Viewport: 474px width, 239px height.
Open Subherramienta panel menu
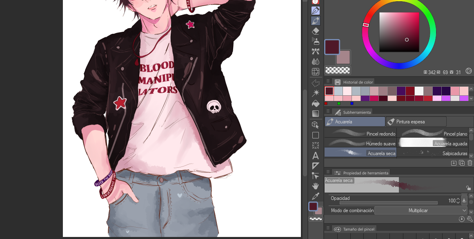[x=328, y=112]
